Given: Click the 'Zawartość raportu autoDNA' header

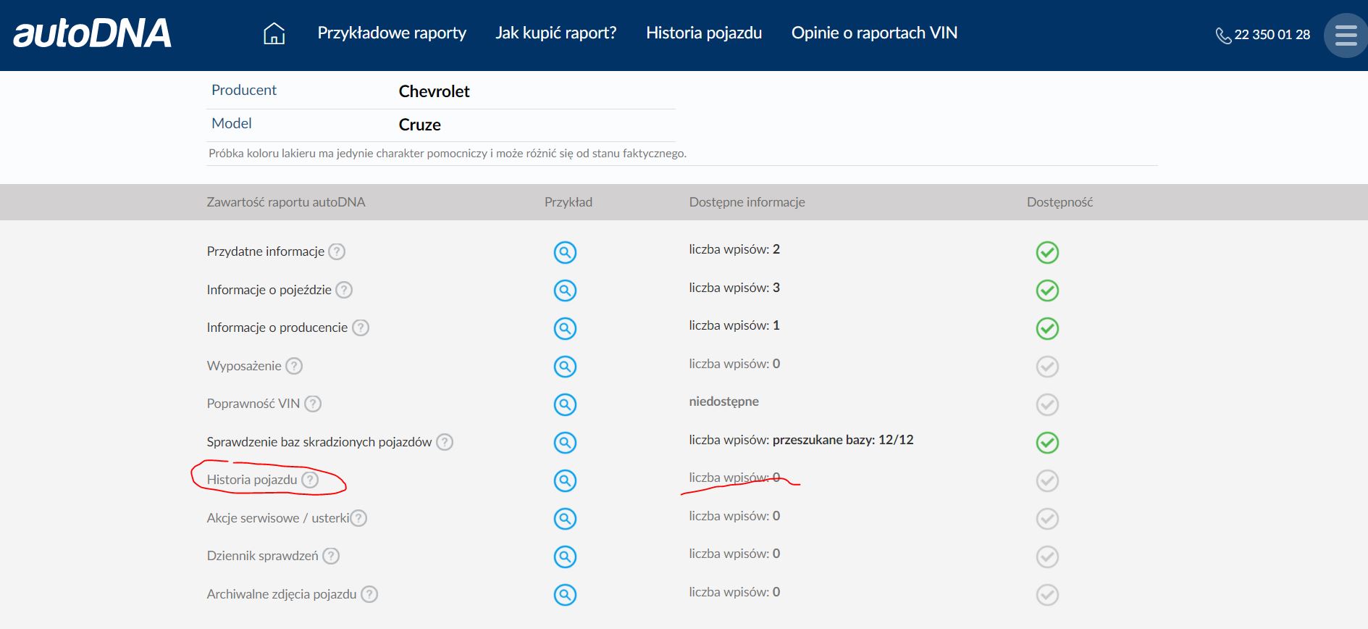Looking at the screenshot, I should pyautogui.click(x=286, y=202).
